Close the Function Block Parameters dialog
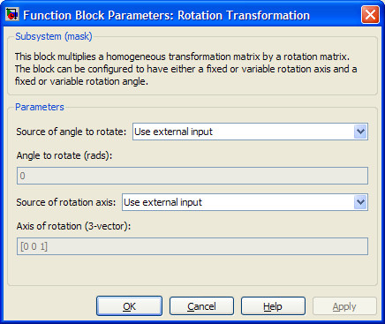This screenshot has height=324, width=385. coord(370,14)
